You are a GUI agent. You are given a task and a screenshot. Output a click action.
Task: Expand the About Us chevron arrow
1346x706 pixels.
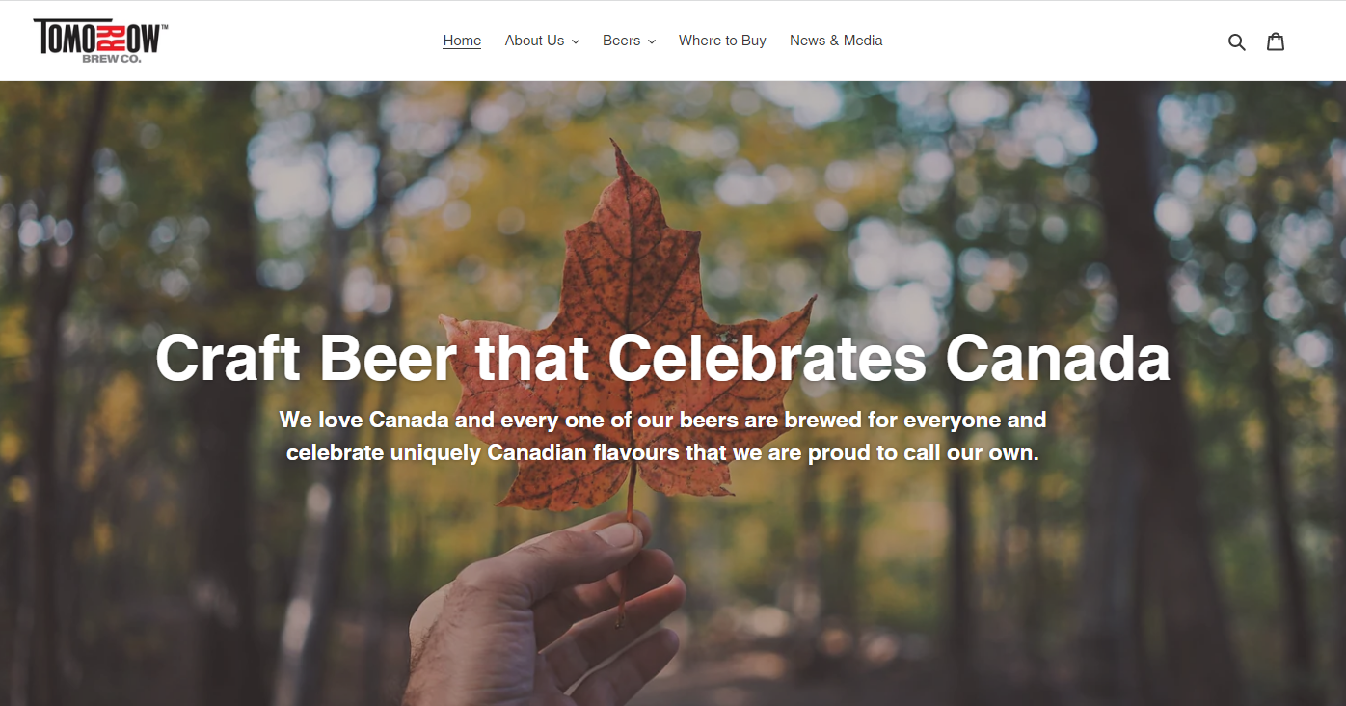576,41
